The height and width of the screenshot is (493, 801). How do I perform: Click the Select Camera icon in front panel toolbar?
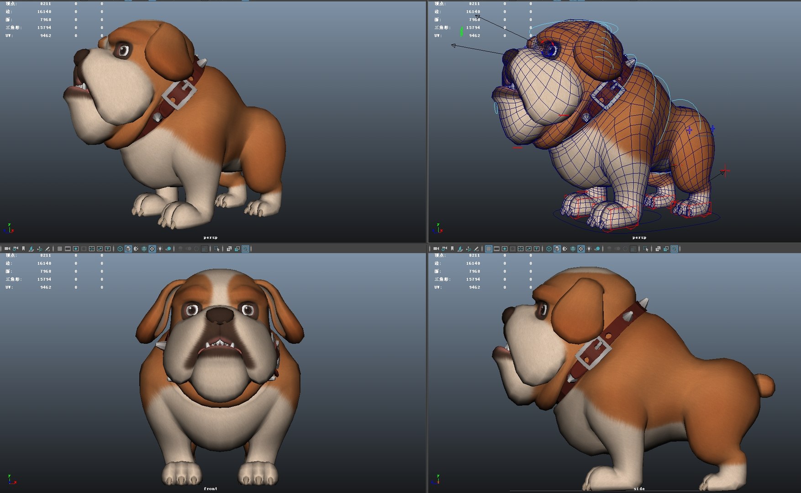7,249
